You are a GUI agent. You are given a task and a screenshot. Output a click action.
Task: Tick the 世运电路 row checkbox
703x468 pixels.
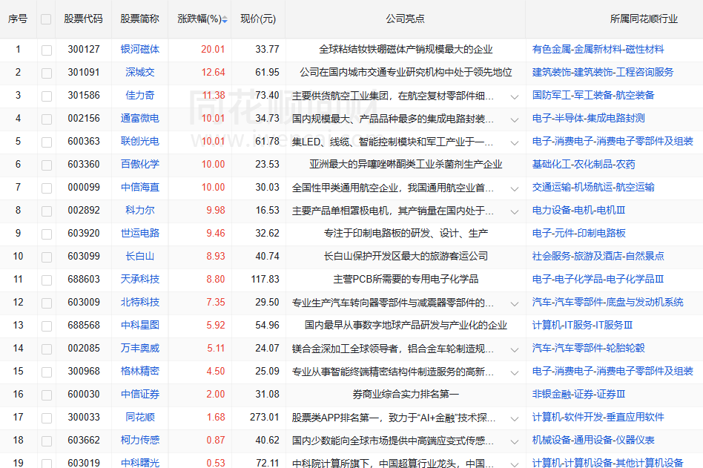click(x=47, y=234)
